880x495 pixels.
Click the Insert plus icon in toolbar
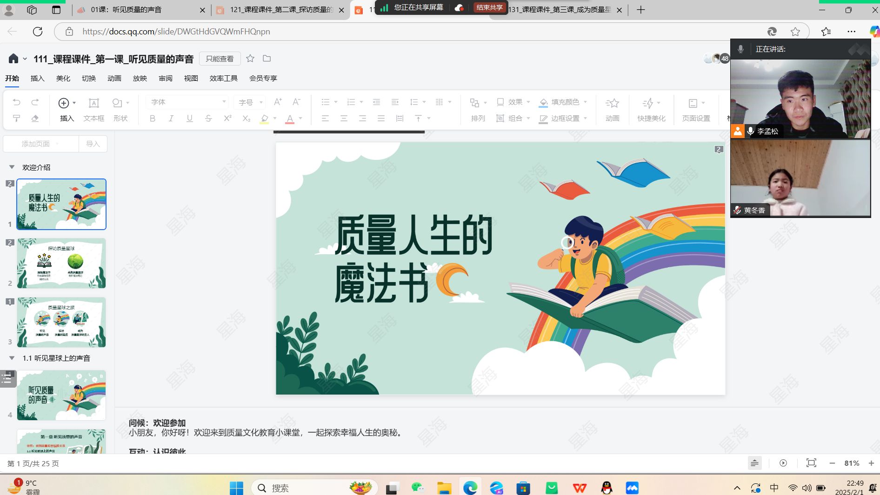(x=64, y=103)
